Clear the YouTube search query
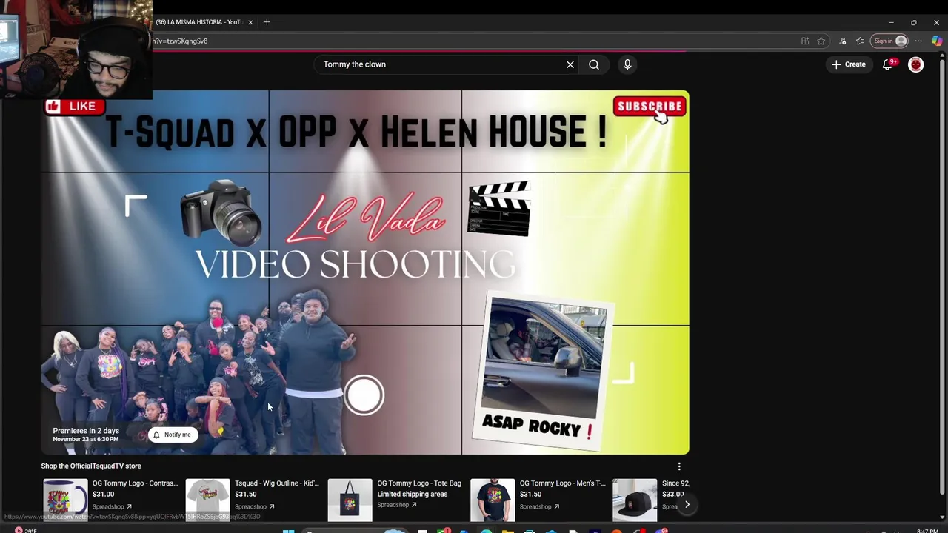Image resolution: width=948 pixels, height=533 pixels. point(570,64)
